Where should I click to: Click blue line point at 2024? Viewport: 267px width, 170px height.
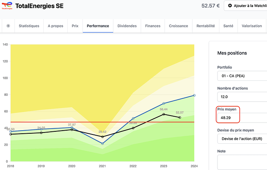click(194, 95)
